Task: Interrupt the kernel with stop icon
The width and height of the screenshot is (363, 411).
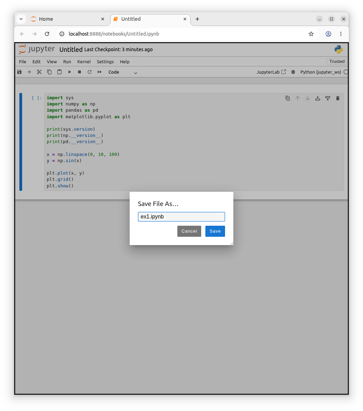Action: 80,72
